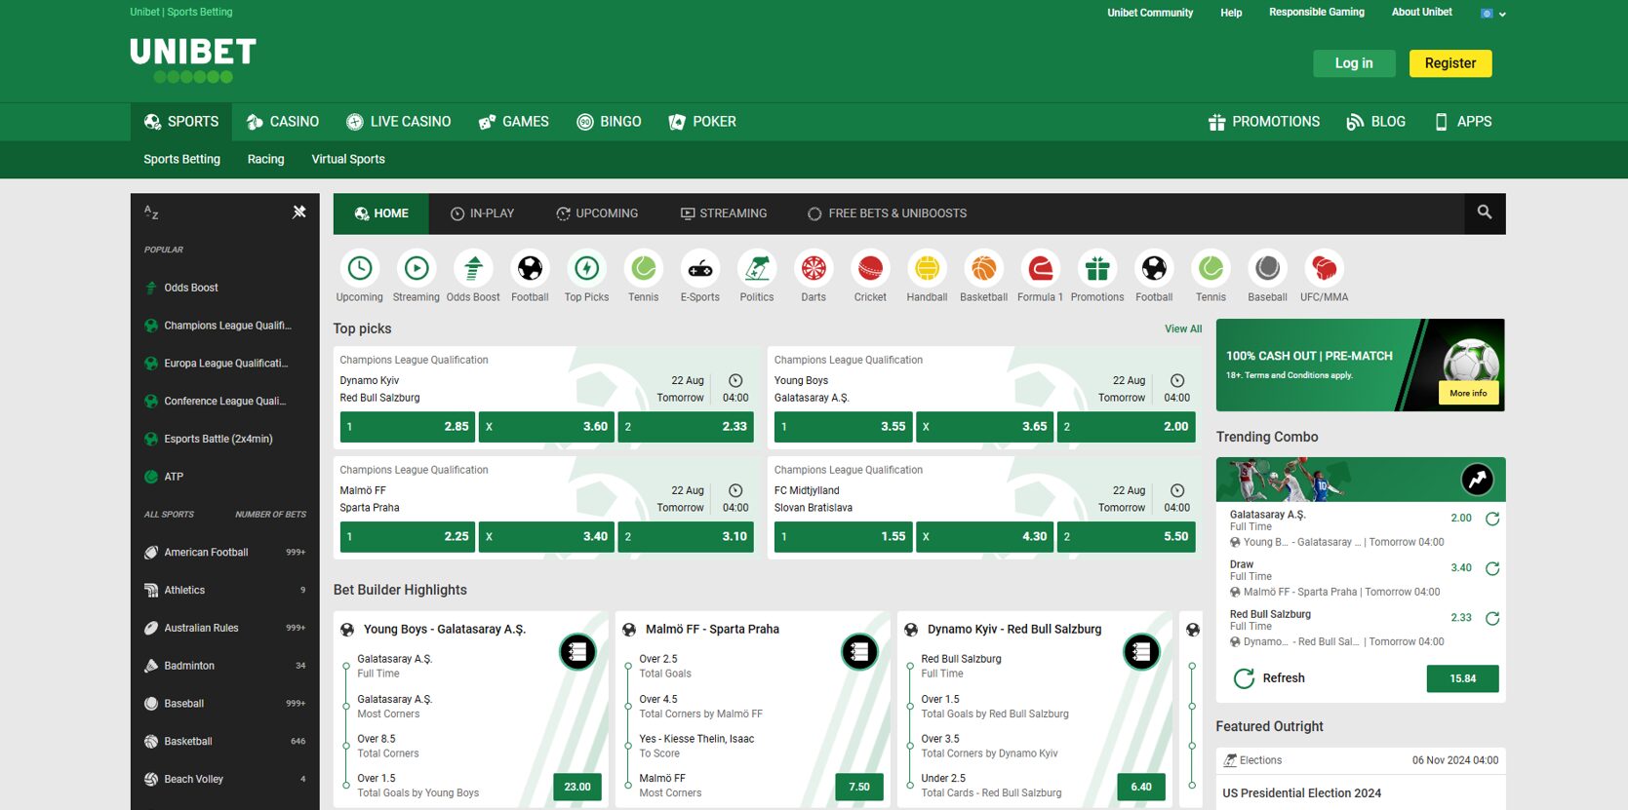Open the Upcoming category icon
Screen dimensions: 1628x810
pos(360,268)
